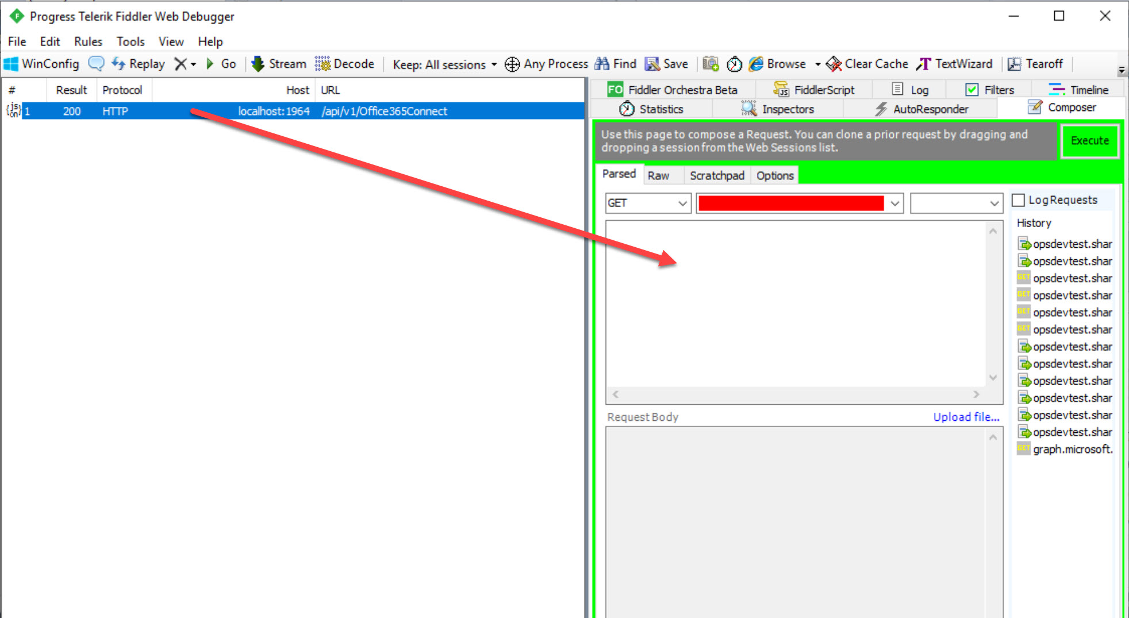This screenshot has width=1129, height=618.
Task: Click the Stream mode icon
Action: 258,64
